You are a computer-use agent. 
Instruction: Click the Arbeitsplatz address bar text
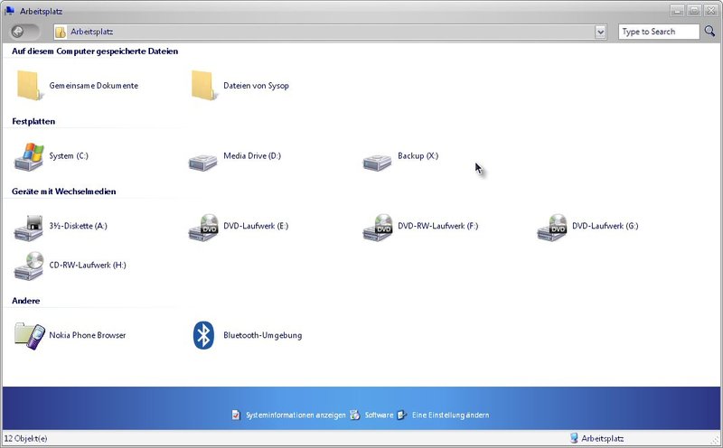point(92,32)
